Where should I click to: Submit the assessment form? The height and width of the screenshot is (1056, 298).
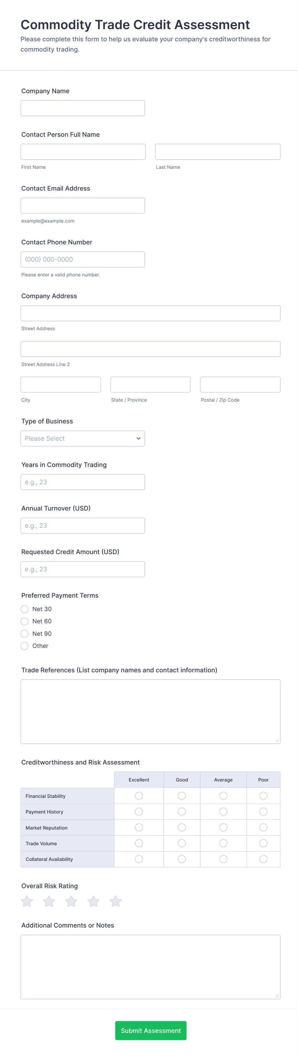(x=151, y=1030)
